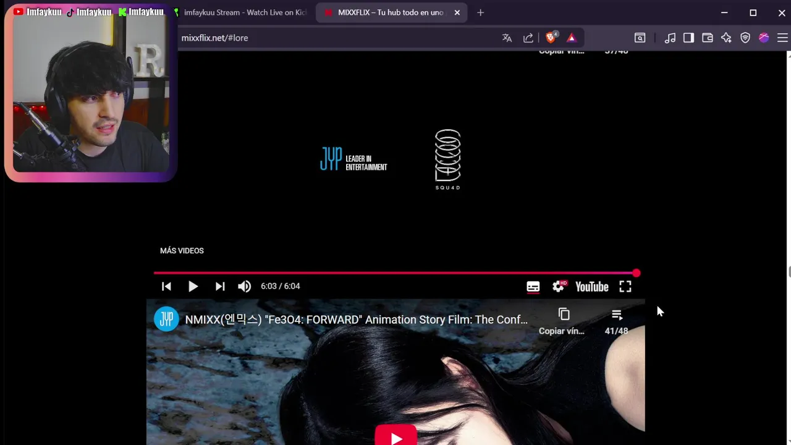Open Leo AI sparkle icon
Viewport: 791px width, 445px height.
(x=726, y=38)
